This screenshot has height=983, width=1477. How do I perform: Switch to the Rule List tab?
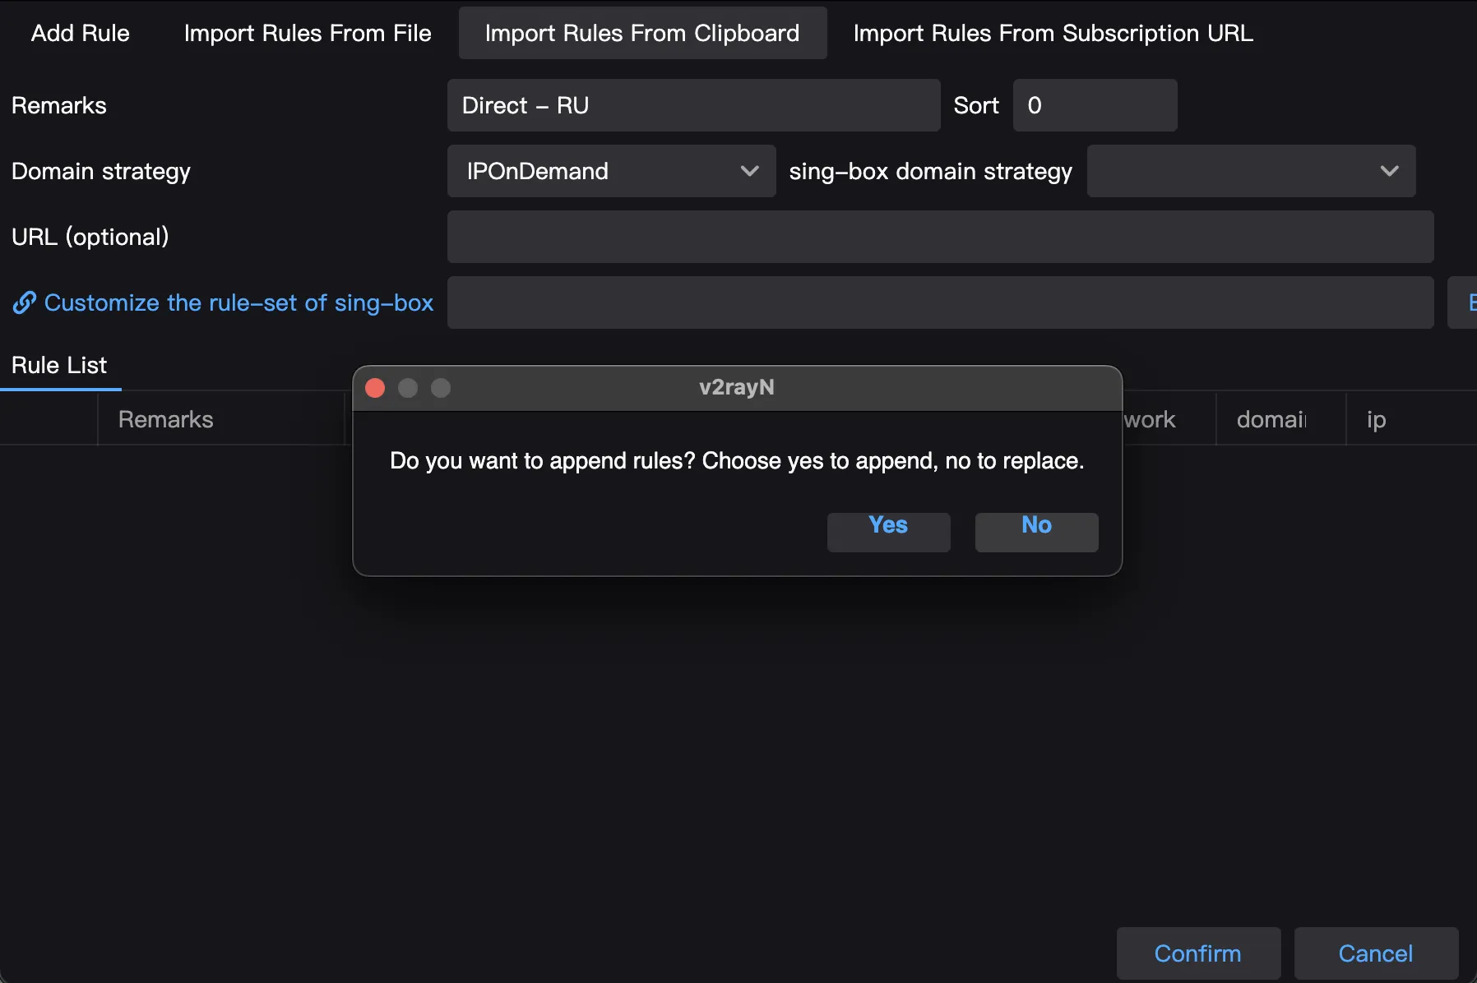[59, 365]
